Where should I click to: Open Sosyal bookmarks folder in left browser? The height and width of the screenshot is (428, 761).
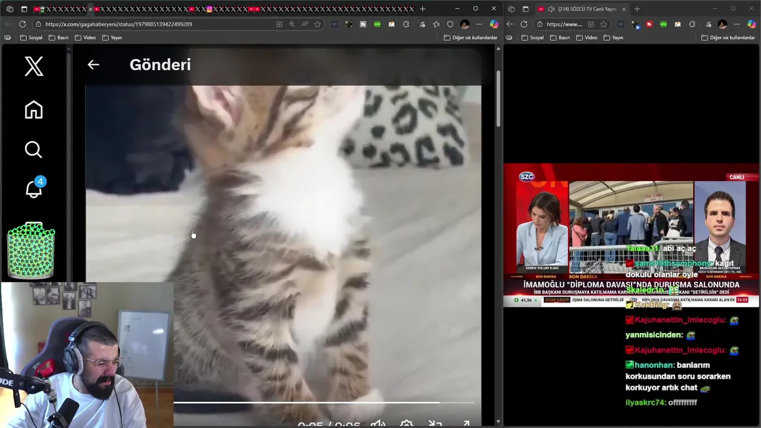coord(32,37)
